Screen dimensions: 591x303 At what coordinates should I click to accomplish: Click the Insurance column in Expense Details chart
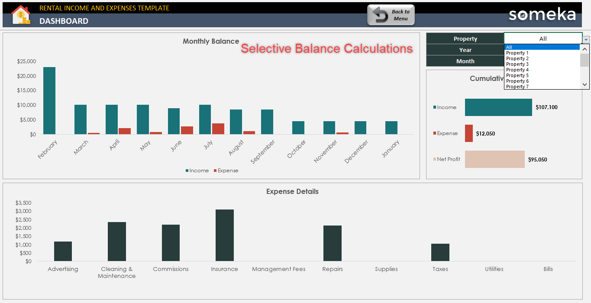(x=224, y=234)
